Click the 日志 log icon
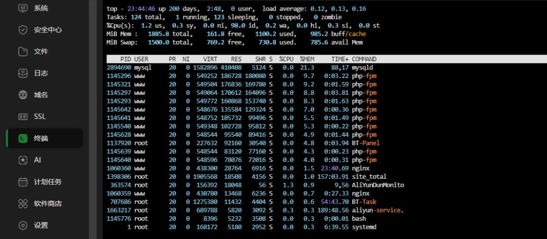The image size is (547, 239). pyautogui.click(x=23, y=73)
